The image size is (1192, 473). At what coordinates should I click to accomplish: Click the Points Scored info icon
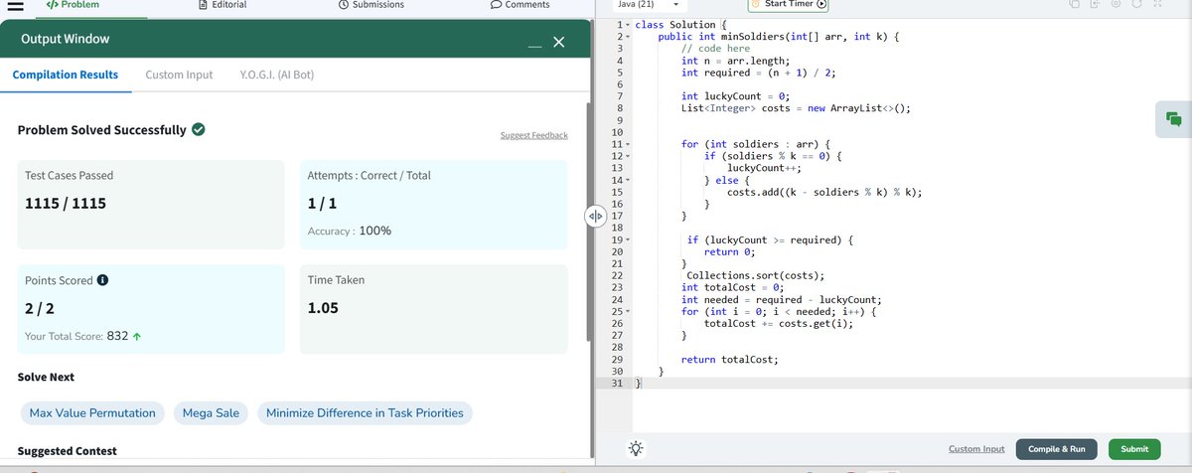[102, 280]
